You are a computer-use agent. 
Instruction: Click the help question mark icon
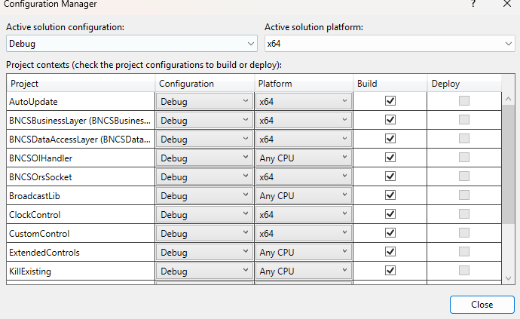click(x=473, y=4)
